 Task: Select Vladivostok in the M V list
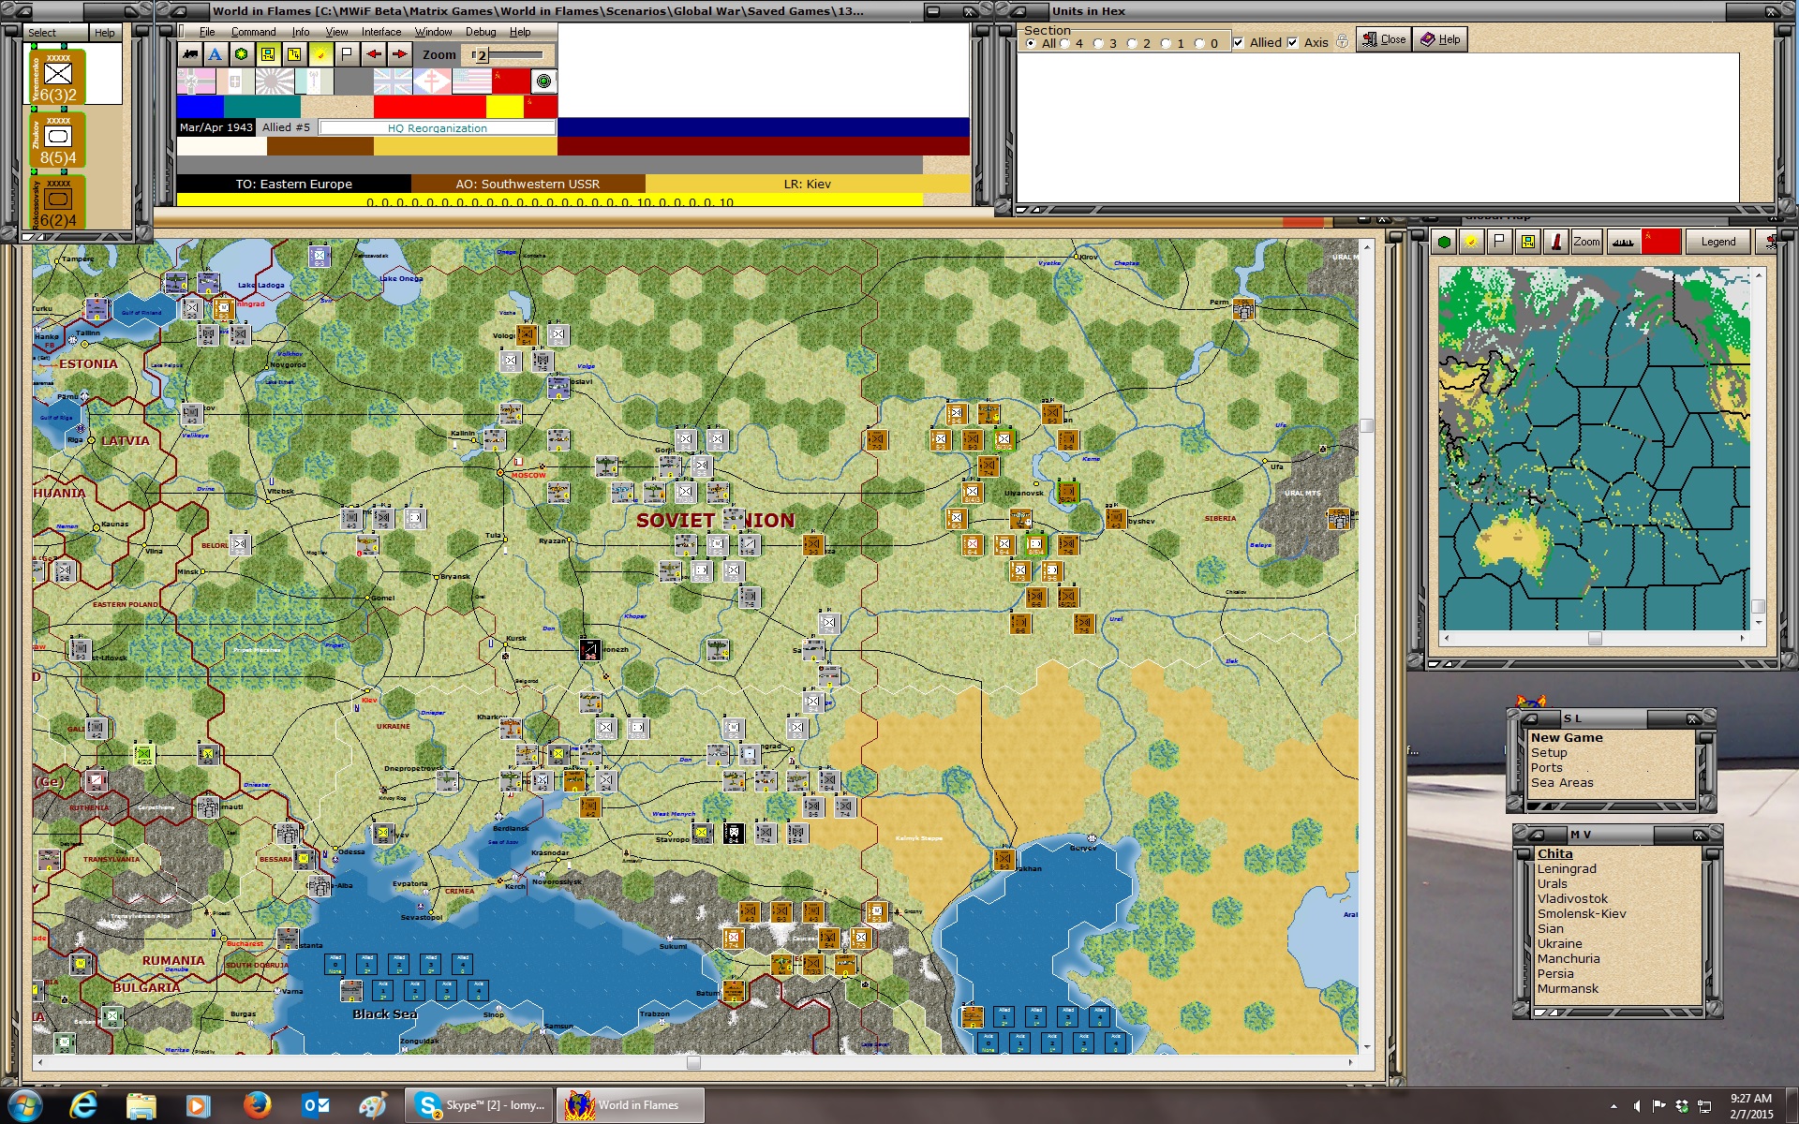(1572, 899)
